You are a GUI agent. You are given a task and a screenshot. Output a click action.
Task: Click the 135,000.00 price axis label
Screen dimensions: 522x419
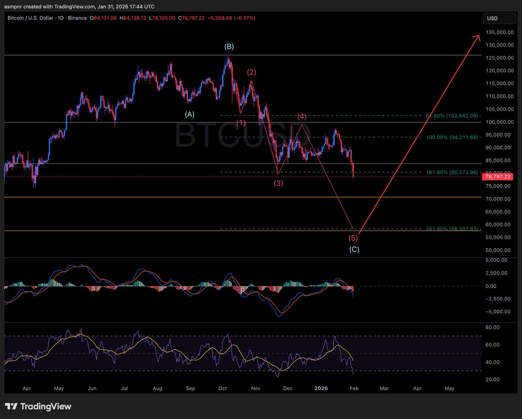click(500, 32)
